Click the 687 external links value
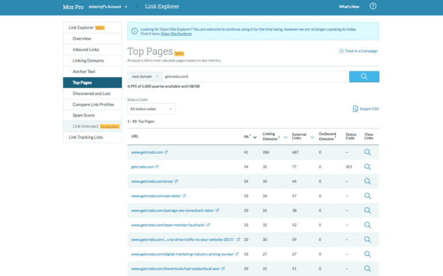 [x=295, y=152]
